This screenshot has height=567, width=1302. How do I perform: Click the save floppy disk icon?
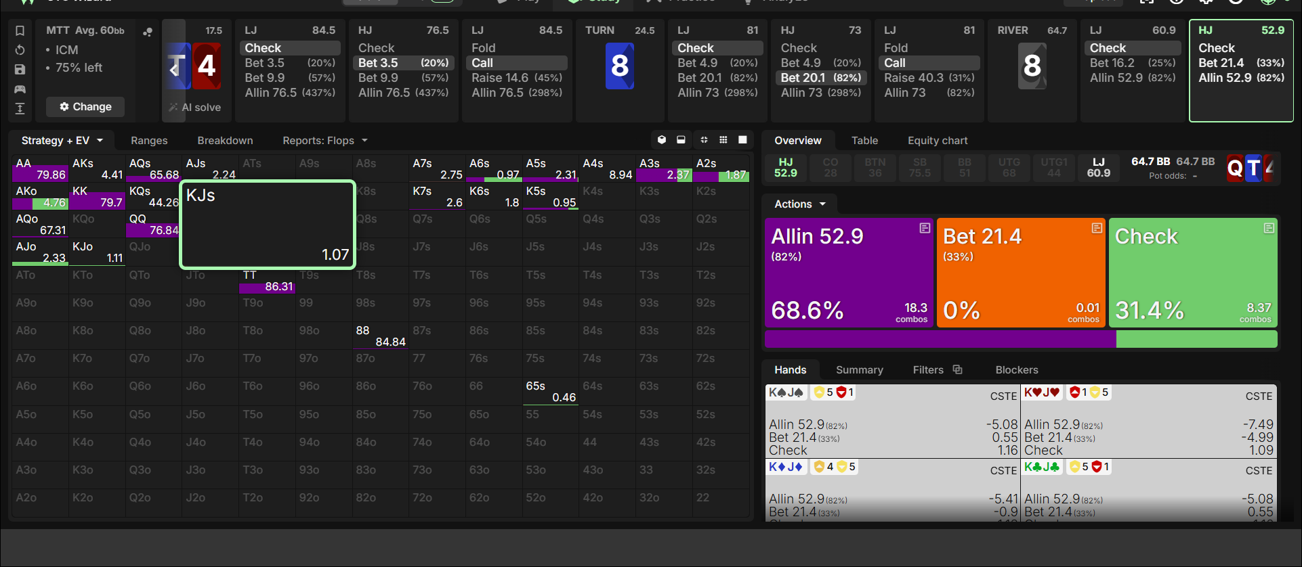point(20,70)
